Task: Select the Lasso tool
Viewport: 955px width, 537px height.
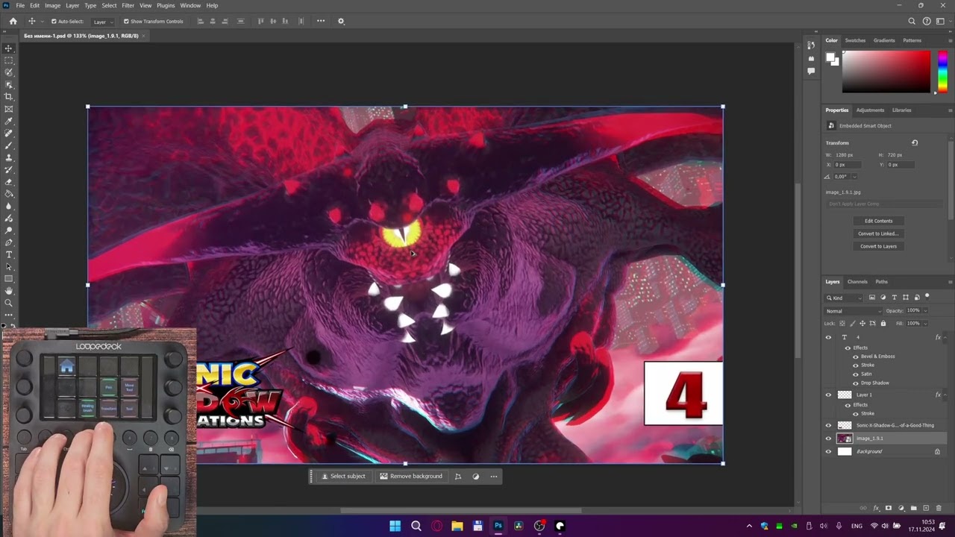Action: click(x=9, y=72)
